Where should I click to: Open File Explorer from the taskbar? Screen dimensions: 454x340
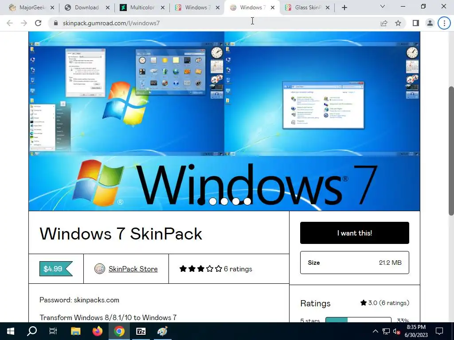click(x=75, y=331)
